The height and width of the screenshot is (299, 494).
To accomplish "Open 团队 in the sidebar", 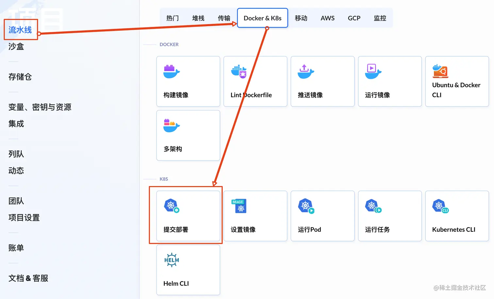I will point(16,201).
